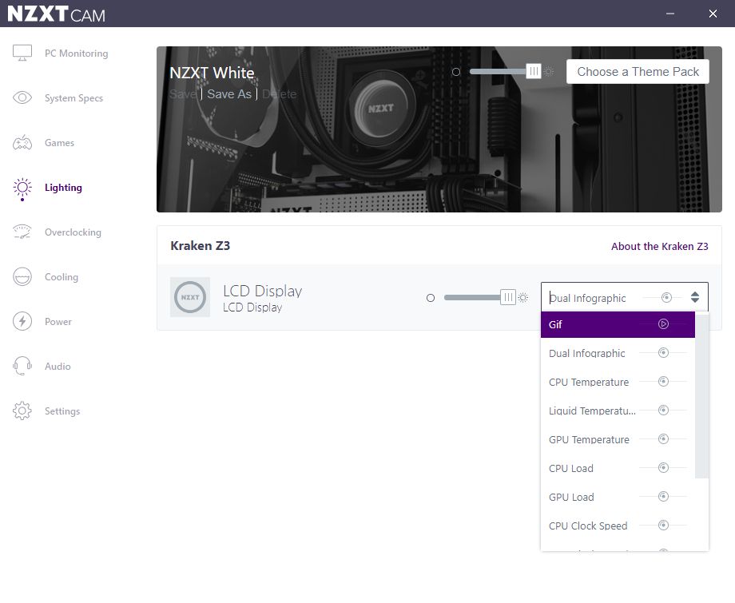The height and width of the screenshot is (603, 735).
Task: Go to the Settings section
Action: (x=62, y=411)
